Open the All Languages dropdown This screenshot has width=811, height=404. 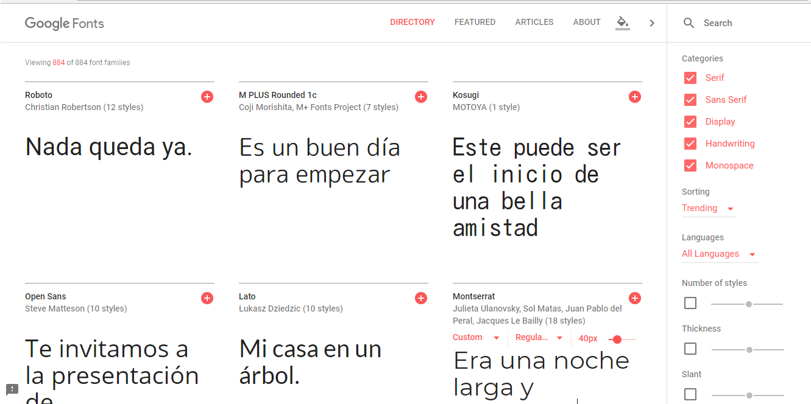tap(720, 254)
